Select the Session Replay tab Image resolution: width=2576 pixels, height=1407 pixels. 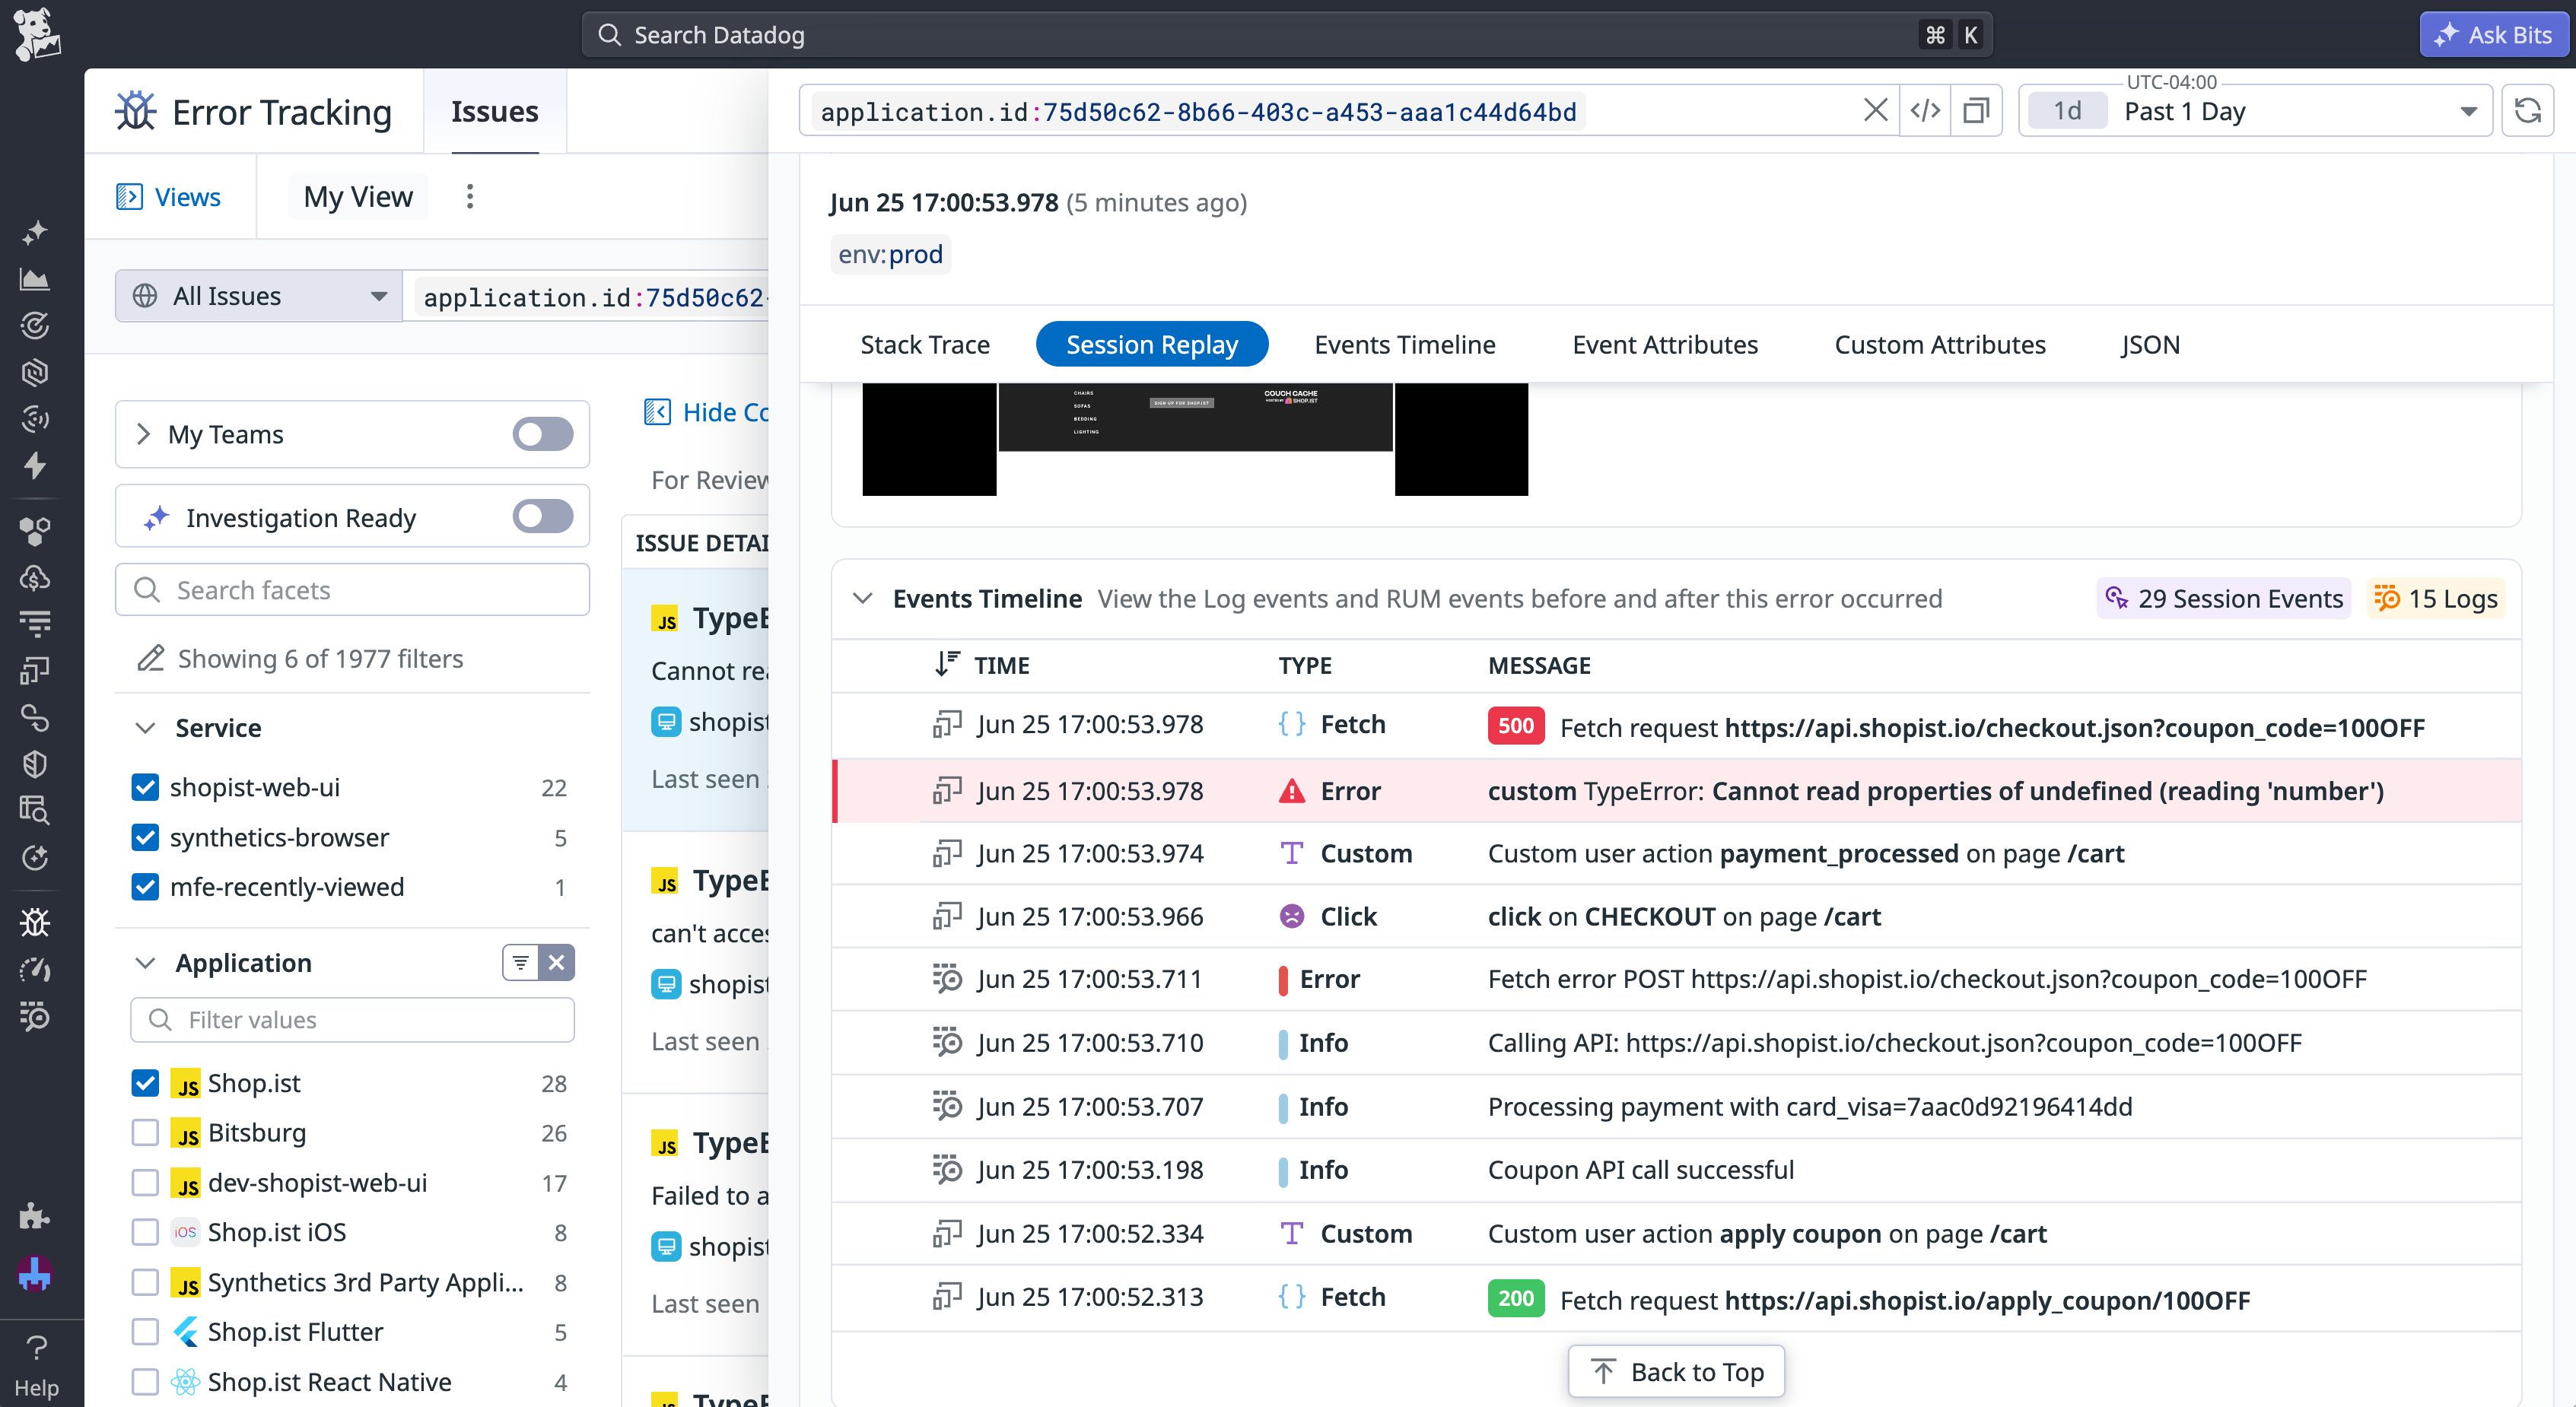click(1152, 344)
